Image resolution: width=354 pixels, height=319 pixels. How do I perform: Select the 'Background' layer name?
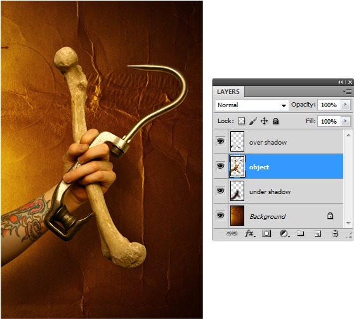point(268,216)
